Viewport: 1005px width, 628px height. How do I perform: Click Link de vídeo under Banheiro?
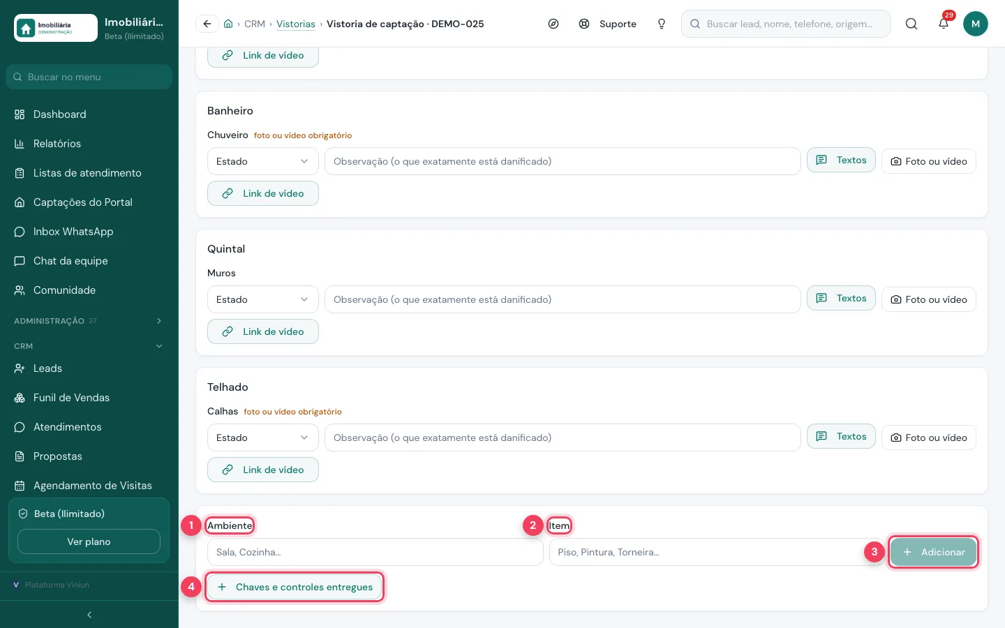[263, 193]
